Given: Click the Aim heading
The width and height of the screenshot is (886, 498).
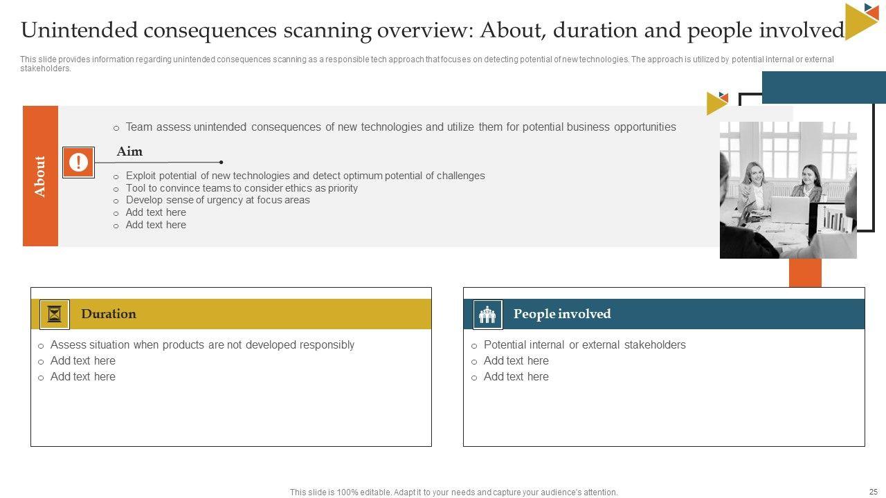Looking at the screenshot, I should tap(129, 151).
